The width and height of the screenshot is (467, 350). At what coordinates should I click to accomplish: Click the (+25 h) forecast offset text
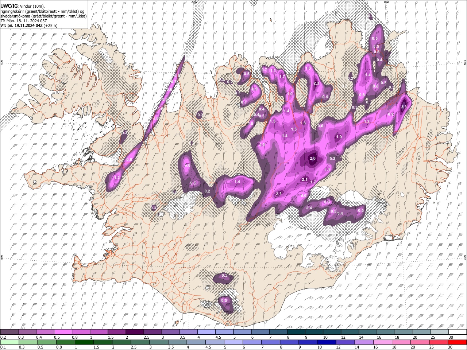coord(50,26)
